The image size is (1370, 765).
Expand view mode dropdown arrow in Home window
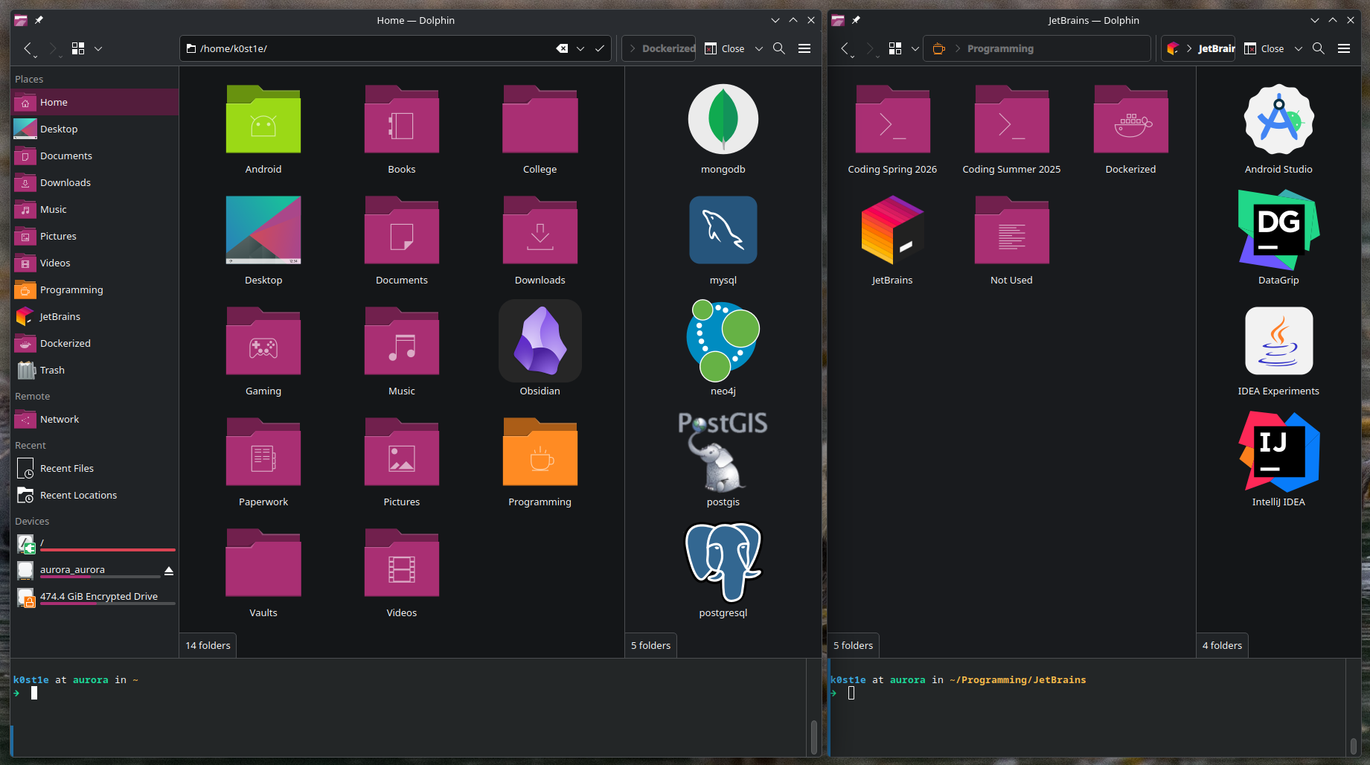tap(98, 48)
